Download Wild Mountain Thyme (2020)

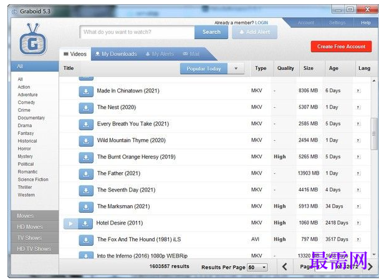[86, 141]
